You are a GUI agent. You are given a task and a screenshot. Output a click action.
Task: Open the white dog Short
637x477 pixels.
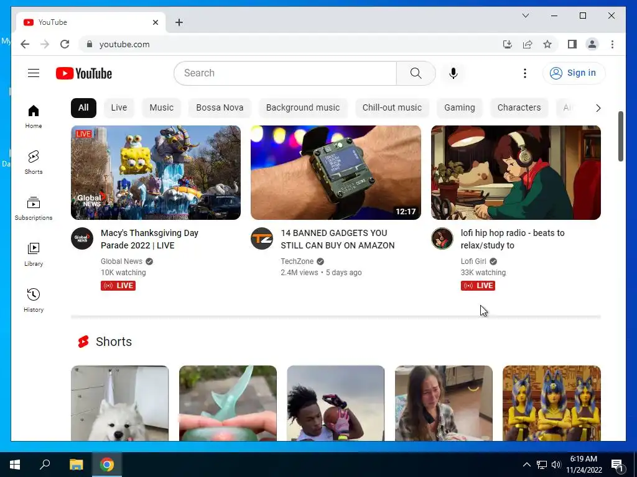click(119, 402)
